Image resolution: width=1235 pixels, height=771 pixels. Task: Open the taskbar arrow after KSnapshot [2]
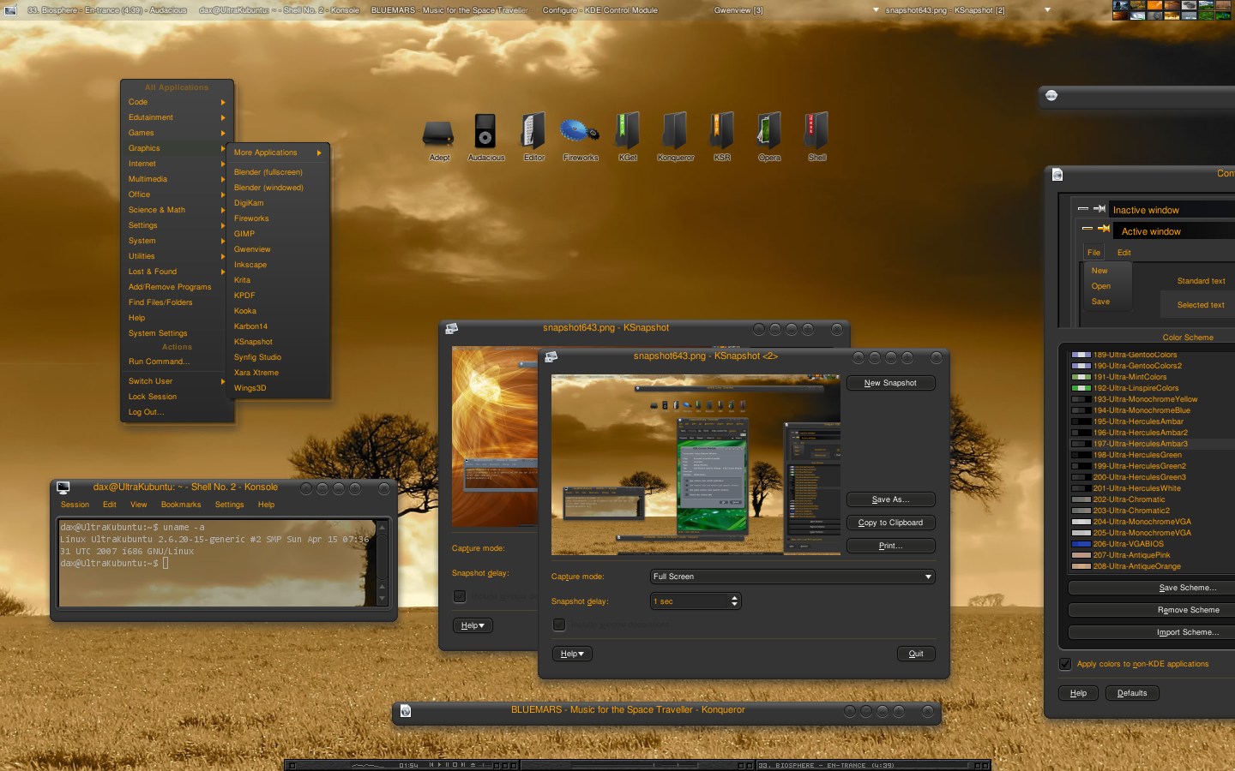tap(1047, 10)
